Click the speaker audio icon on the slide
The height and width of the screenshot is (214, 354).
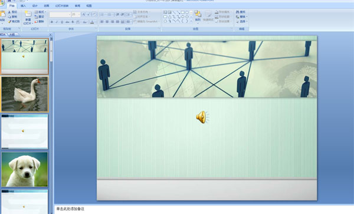coord(202,117)
